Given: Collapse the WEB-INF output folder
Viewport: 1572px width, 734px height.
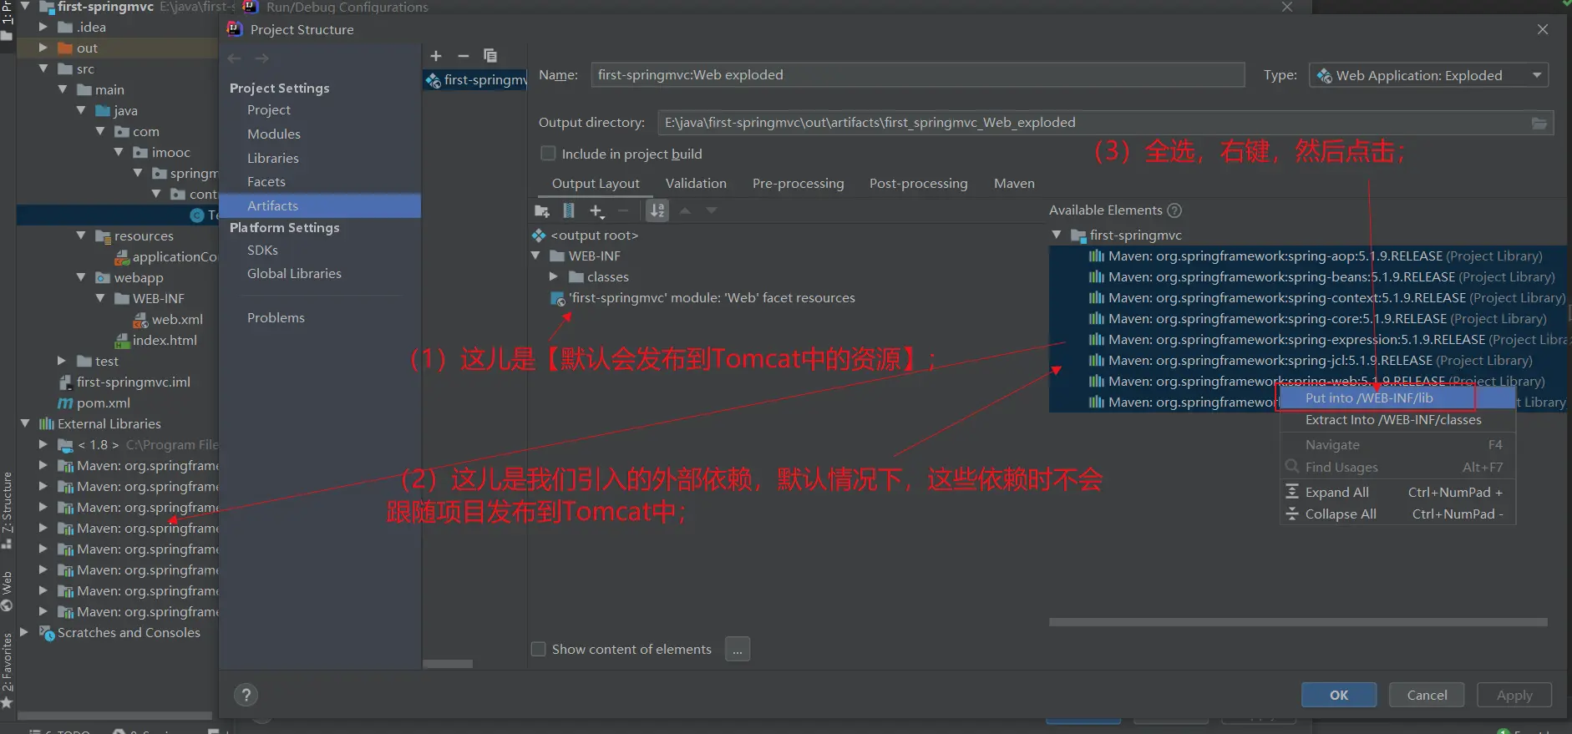Looking at the screenshot, I should [x=535, y=256].
